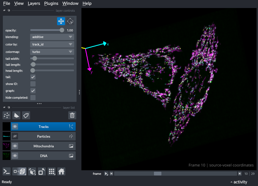Screen dimensions: 258x186
Task: Click the tail width slider
Action: click(x=52, y=58)
